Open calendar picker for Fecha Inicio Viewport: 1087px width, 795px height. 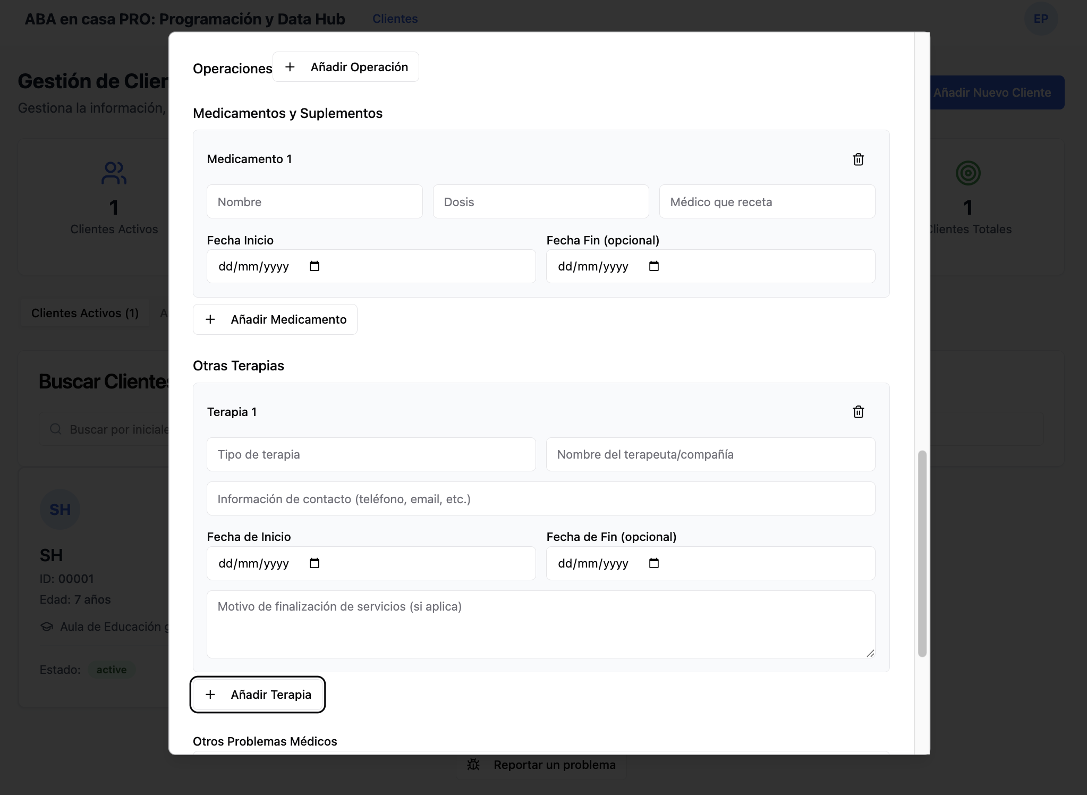315,266
